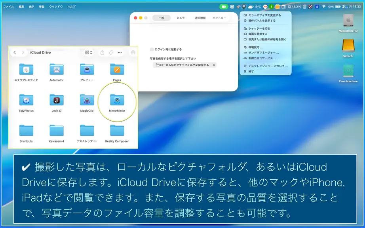Click the AirDrop icon in Finder toolbar
365x228 pixels.
click(x=133, y=53)
